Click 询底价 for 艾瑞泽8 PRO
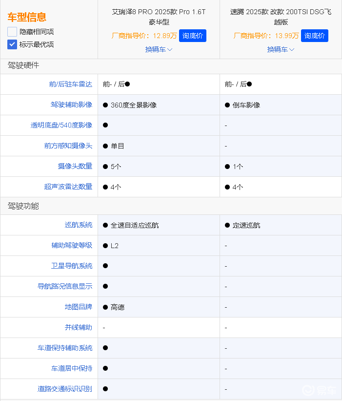The image size is (342, 401). pos(193,36)
